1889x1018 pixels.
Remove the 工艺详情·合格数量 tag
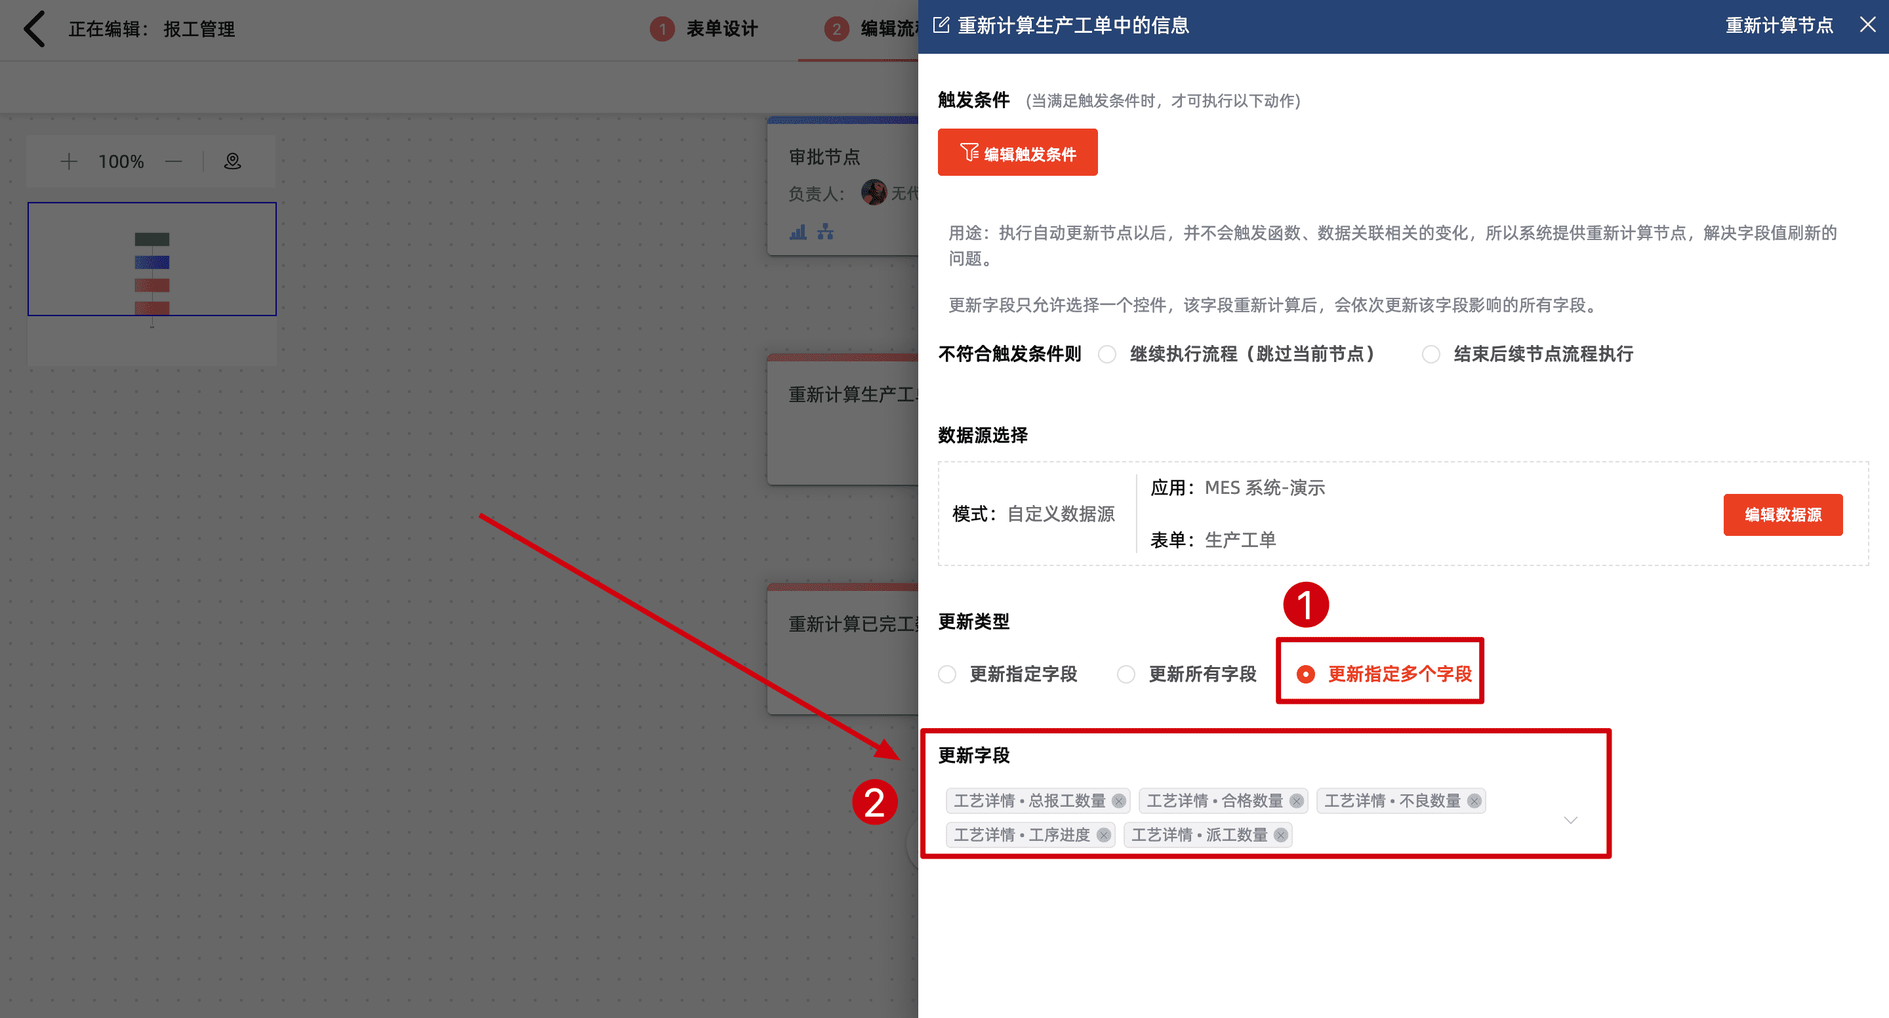pos(1297,801)
